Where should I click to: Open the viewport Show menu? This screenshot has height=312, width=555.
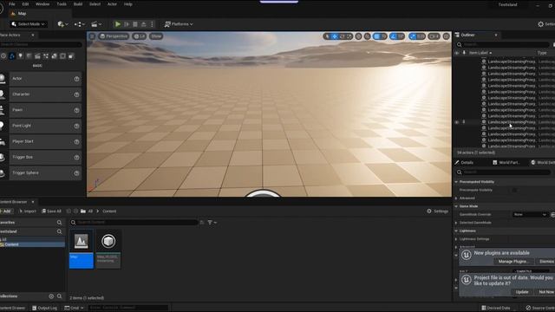click(156, 36)
